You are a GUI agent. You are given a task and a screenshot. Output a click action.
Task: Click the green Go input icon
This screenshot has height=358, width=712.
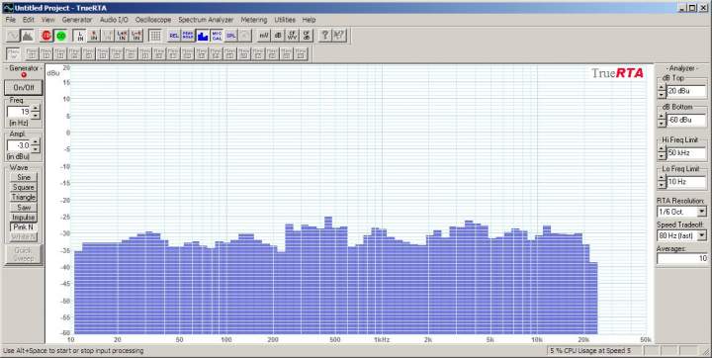(x=60, y=36)
